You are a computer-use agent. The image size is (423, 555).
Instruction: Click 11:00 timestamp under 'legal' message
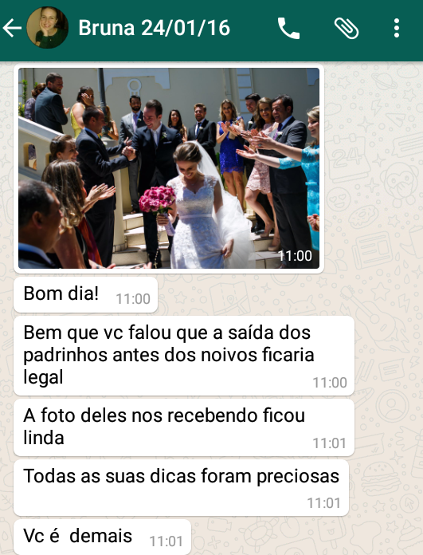pyautogui.click(x=330, y=382)
